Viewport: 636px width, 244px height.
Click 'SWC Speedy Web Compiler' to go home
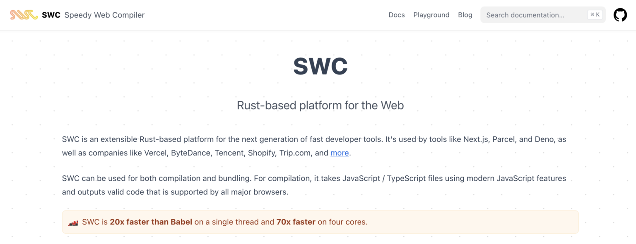(x=77, y=15)
